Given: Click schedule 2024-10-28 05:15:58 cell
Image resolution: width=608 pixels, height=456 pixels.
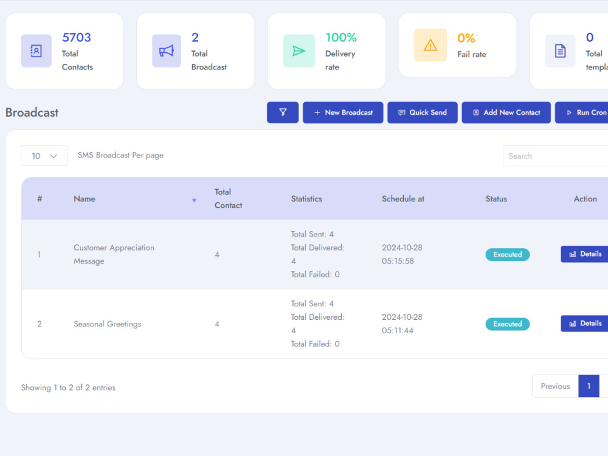Looking at the screenshot, I should (x=402, y=254).
